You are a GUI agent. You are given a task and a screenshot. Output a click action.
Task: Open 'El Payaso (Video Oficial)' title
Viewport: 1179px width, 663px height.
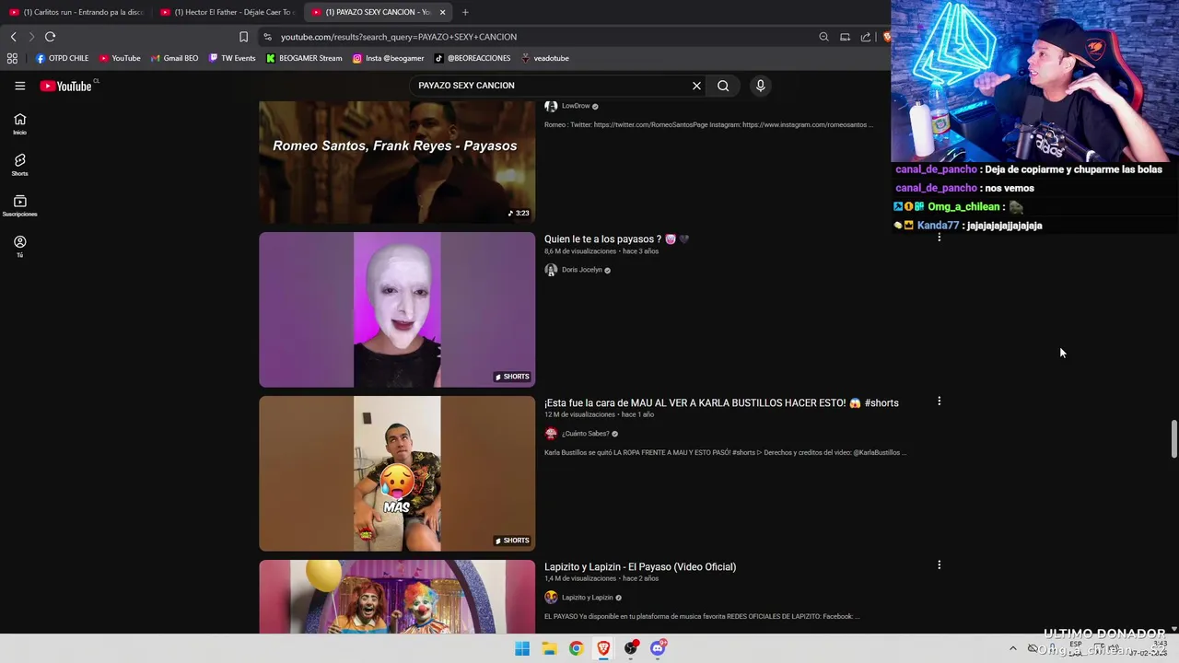pyautogui.click(x=640, y=567)
